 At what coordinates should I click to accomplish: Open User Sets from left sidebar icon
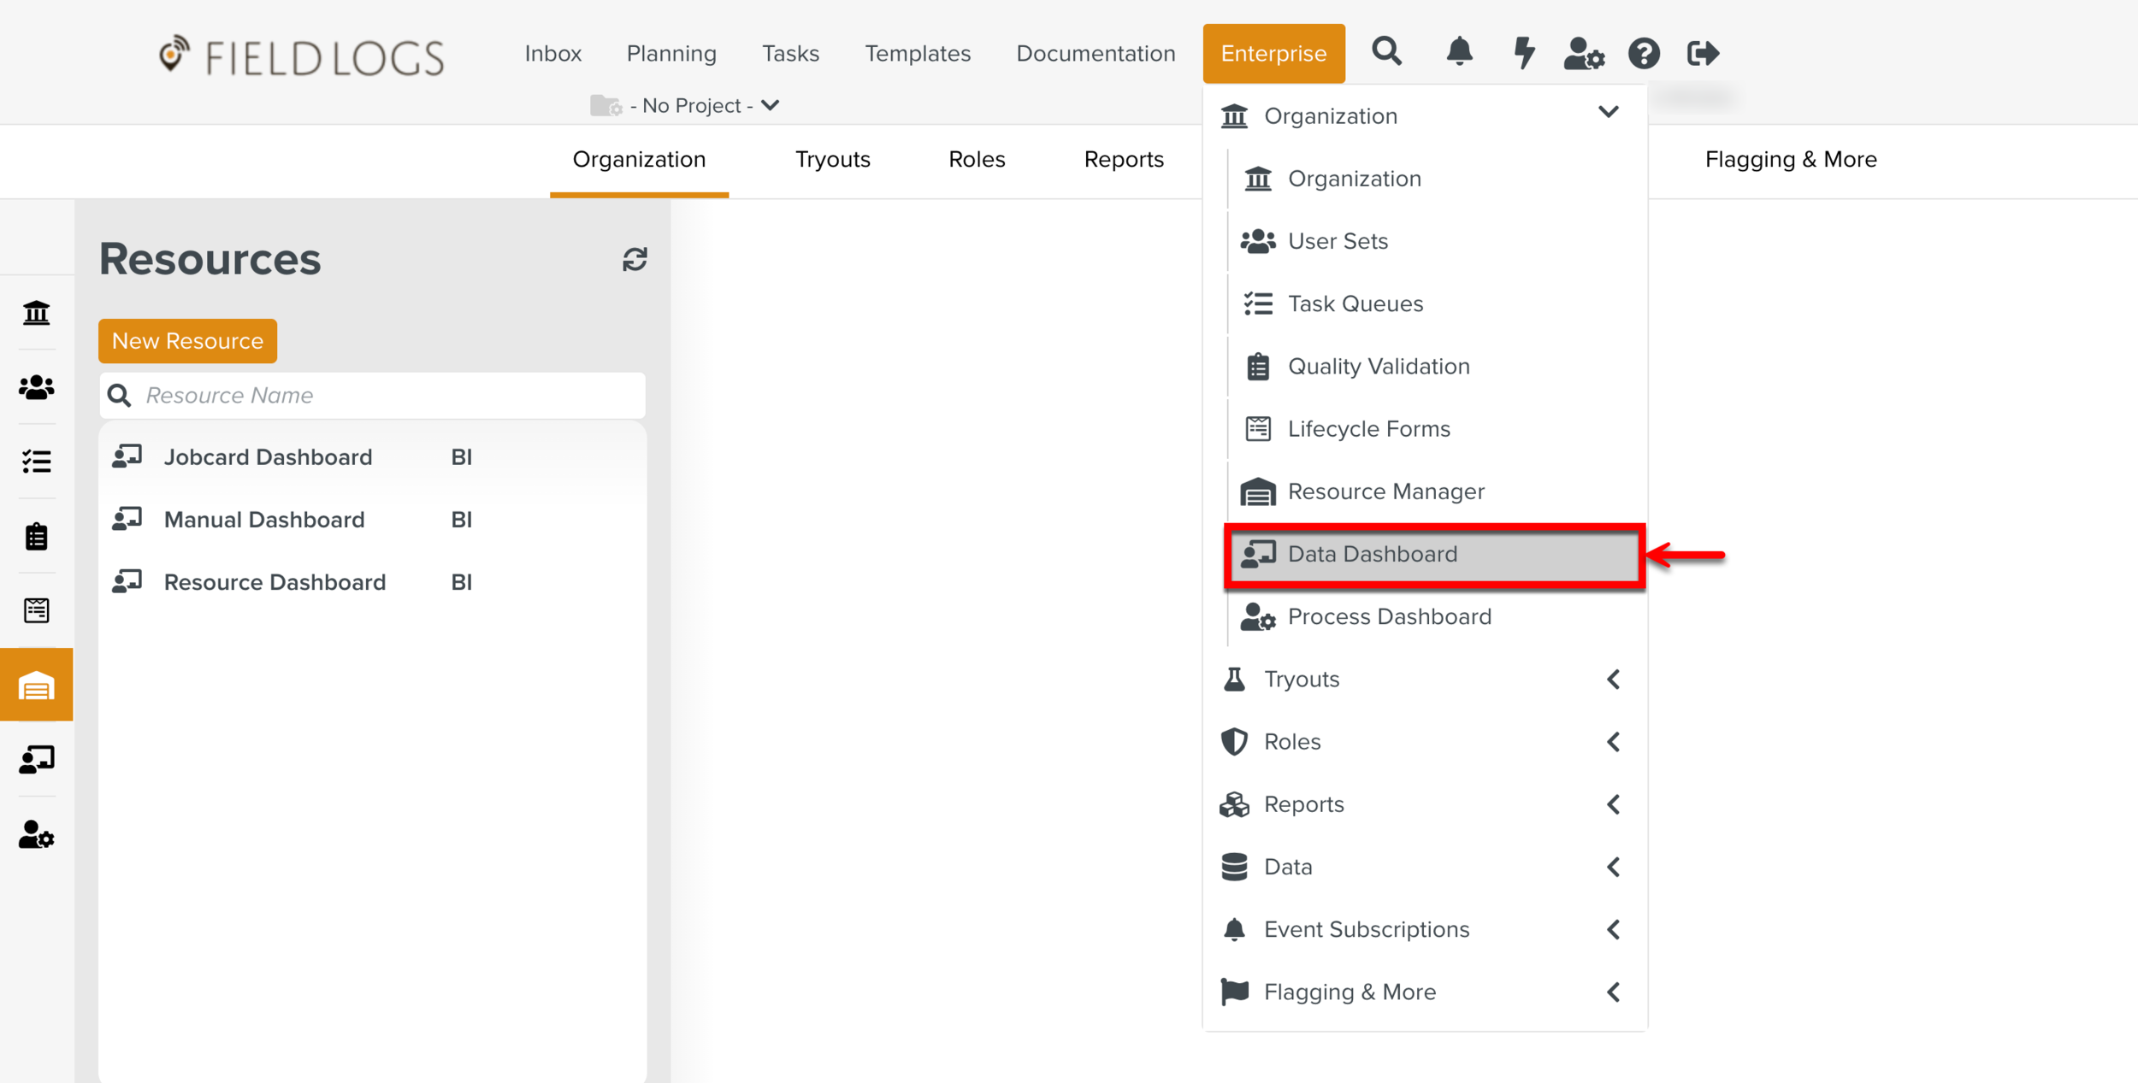(36, 388)
